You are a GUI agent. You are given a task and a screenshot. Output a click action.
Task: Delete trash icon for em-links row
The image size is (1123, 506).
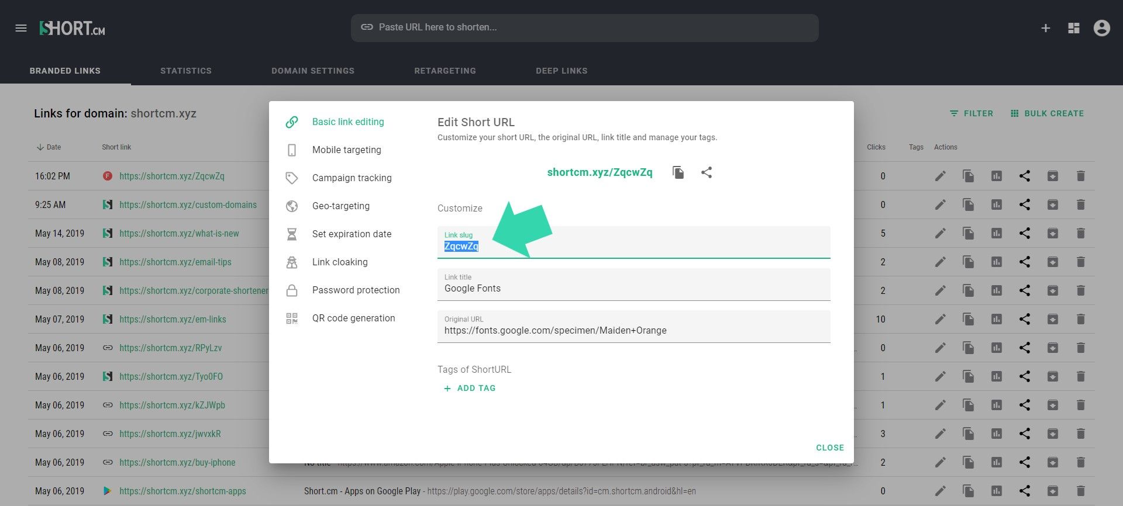(x=1081, y=319)
